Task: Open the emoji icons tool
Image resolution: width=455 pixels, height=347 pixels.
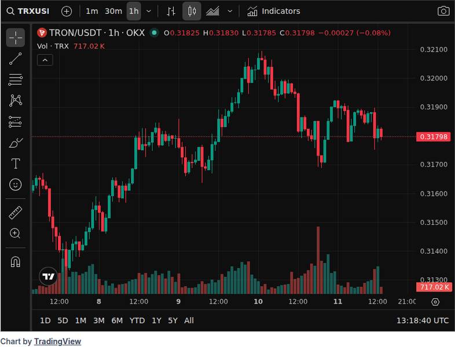Action: click(16, 184)
